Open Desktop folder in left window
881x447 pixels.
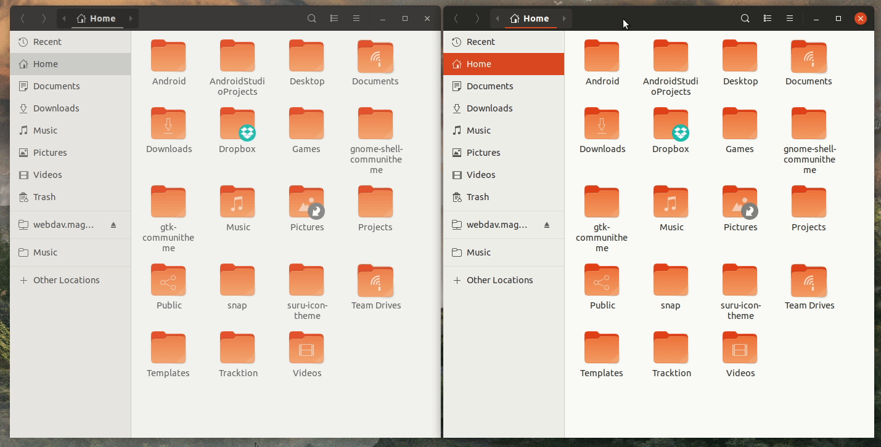(x=306, y=56)
